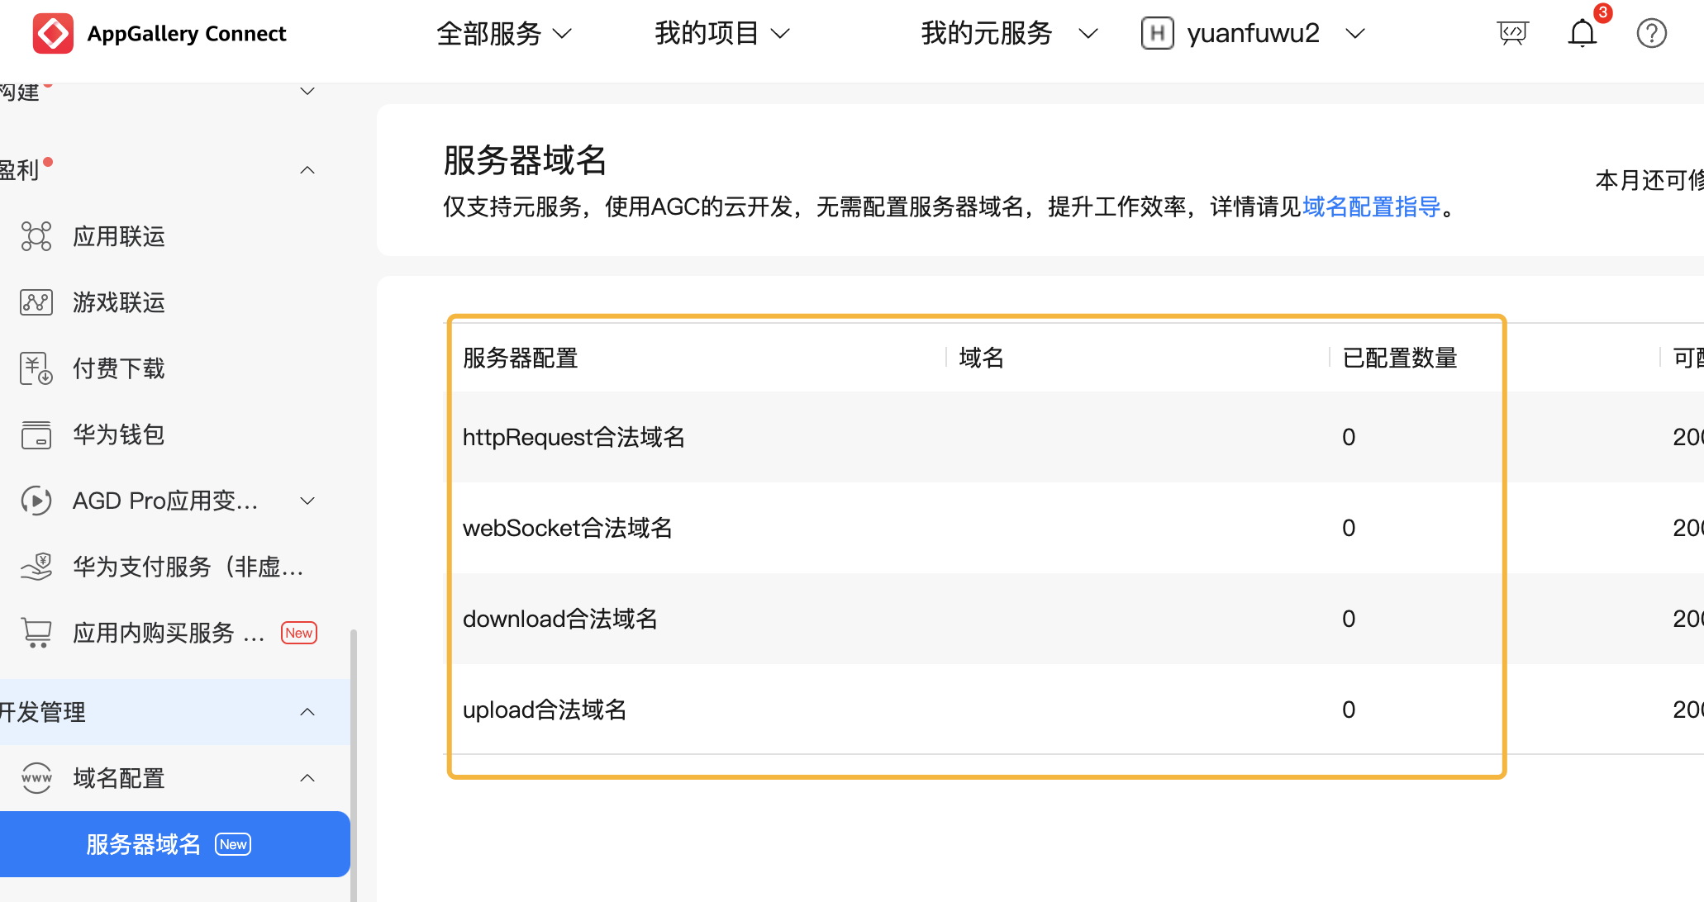This screenshot has width=1704, height=902.
Task: Open the 域名配置指导 link
Action: (1371, 207)
